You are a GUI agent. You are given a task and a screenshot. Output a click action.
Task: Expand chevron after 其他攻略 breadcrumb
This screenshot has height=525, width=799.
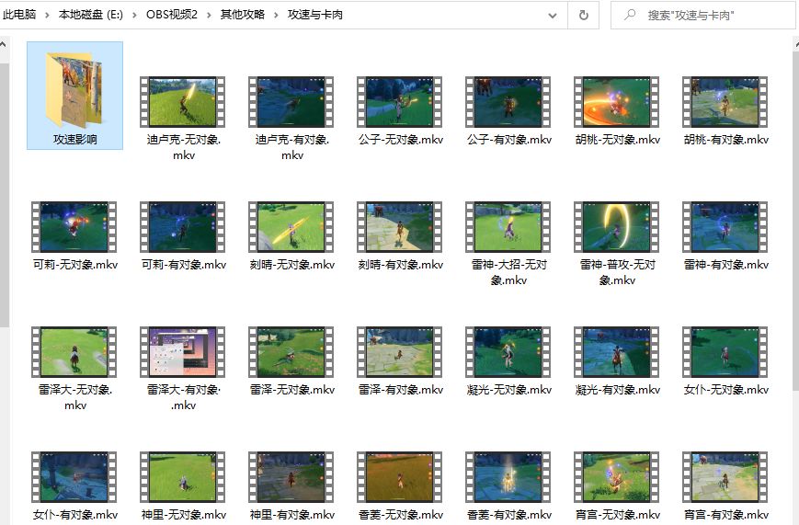point(276,15)
